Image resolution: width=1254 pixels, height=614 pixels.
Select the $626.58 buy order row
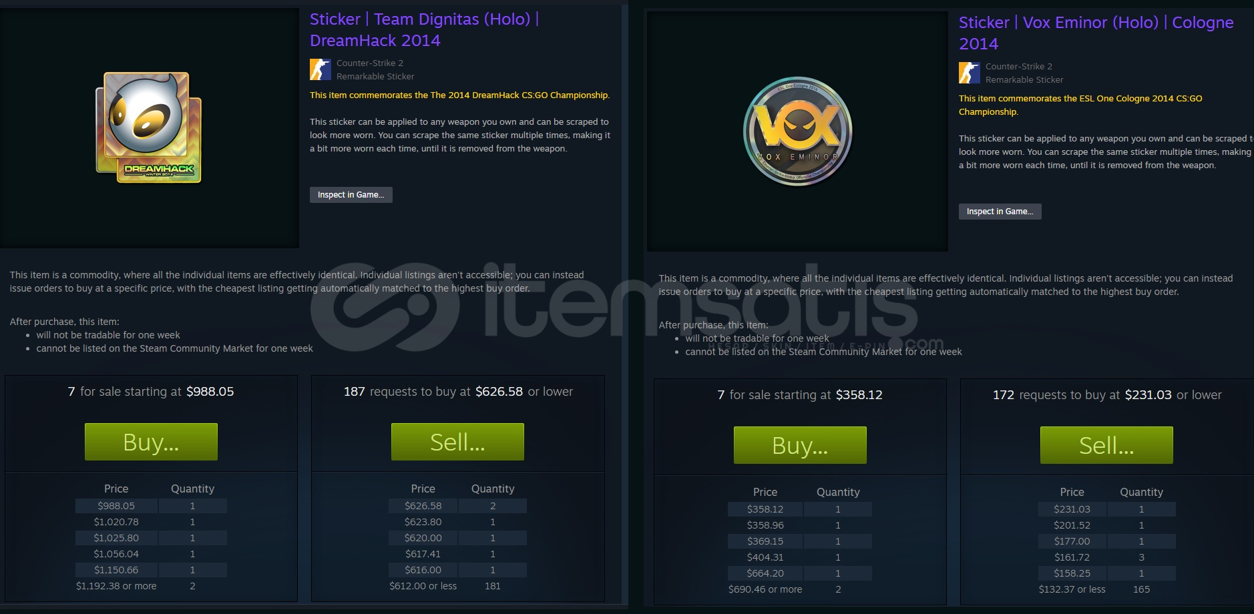(457, 506)
